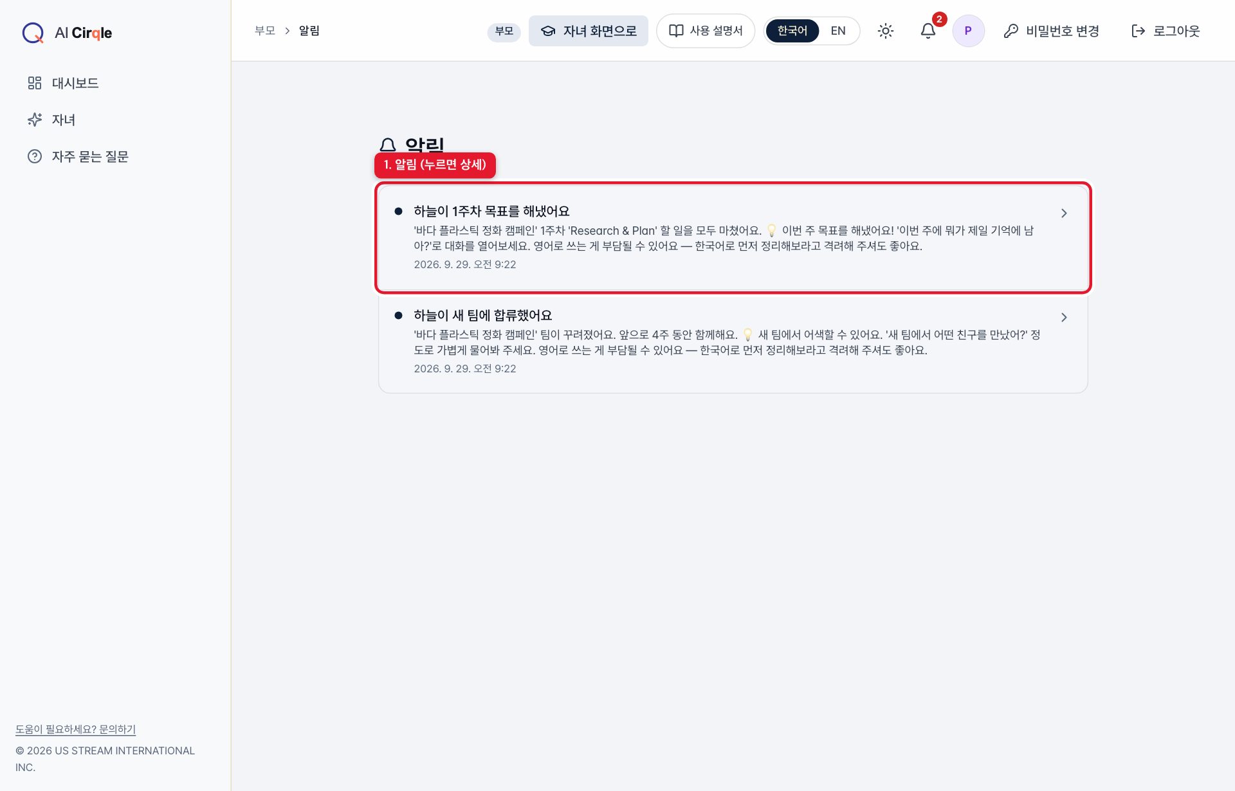This screenshot has width=1235, height=791.
Task: Click 도움이 필요하세요? 문의하기 link
Action: [x=75, y=729]
